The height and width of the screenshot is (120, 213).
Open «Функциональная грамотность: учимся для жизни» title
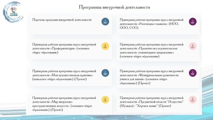click(x=151, y=77)
